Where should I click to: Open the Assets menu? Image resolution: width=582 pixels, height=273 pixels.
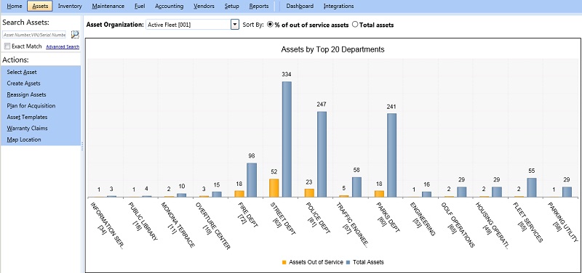pos(40,6)
